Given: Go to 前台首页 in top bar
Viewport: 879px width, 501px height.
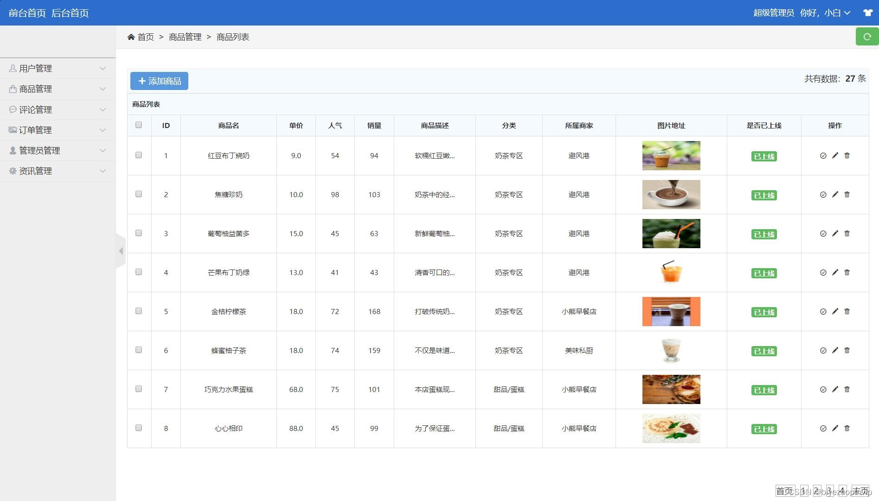Looking at the screenshot, I should click(x=27, y=13).
